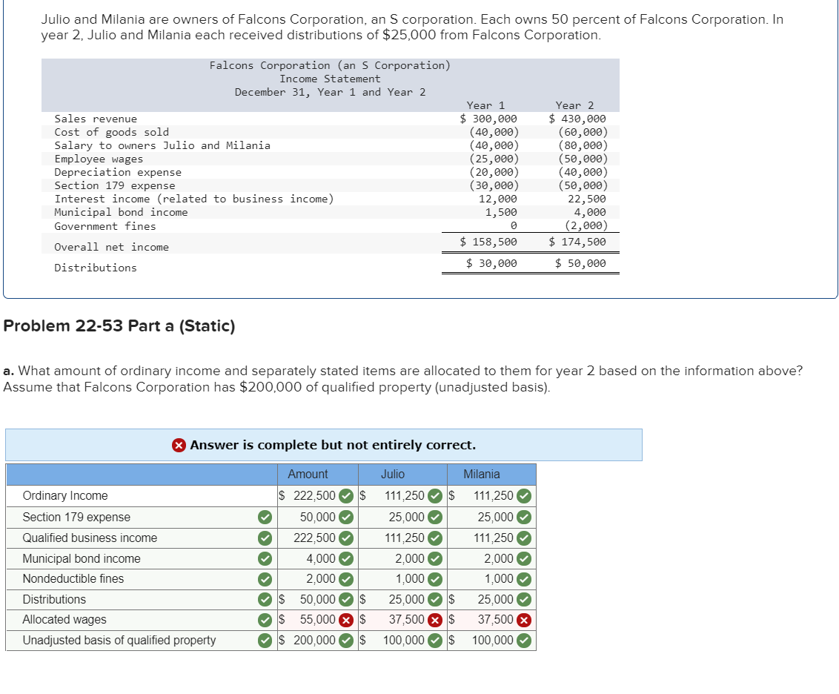Viewport: 839px width, 694px height.
Task: Click label checkmark for Section 179 expense row
Action: pos(265,518)
